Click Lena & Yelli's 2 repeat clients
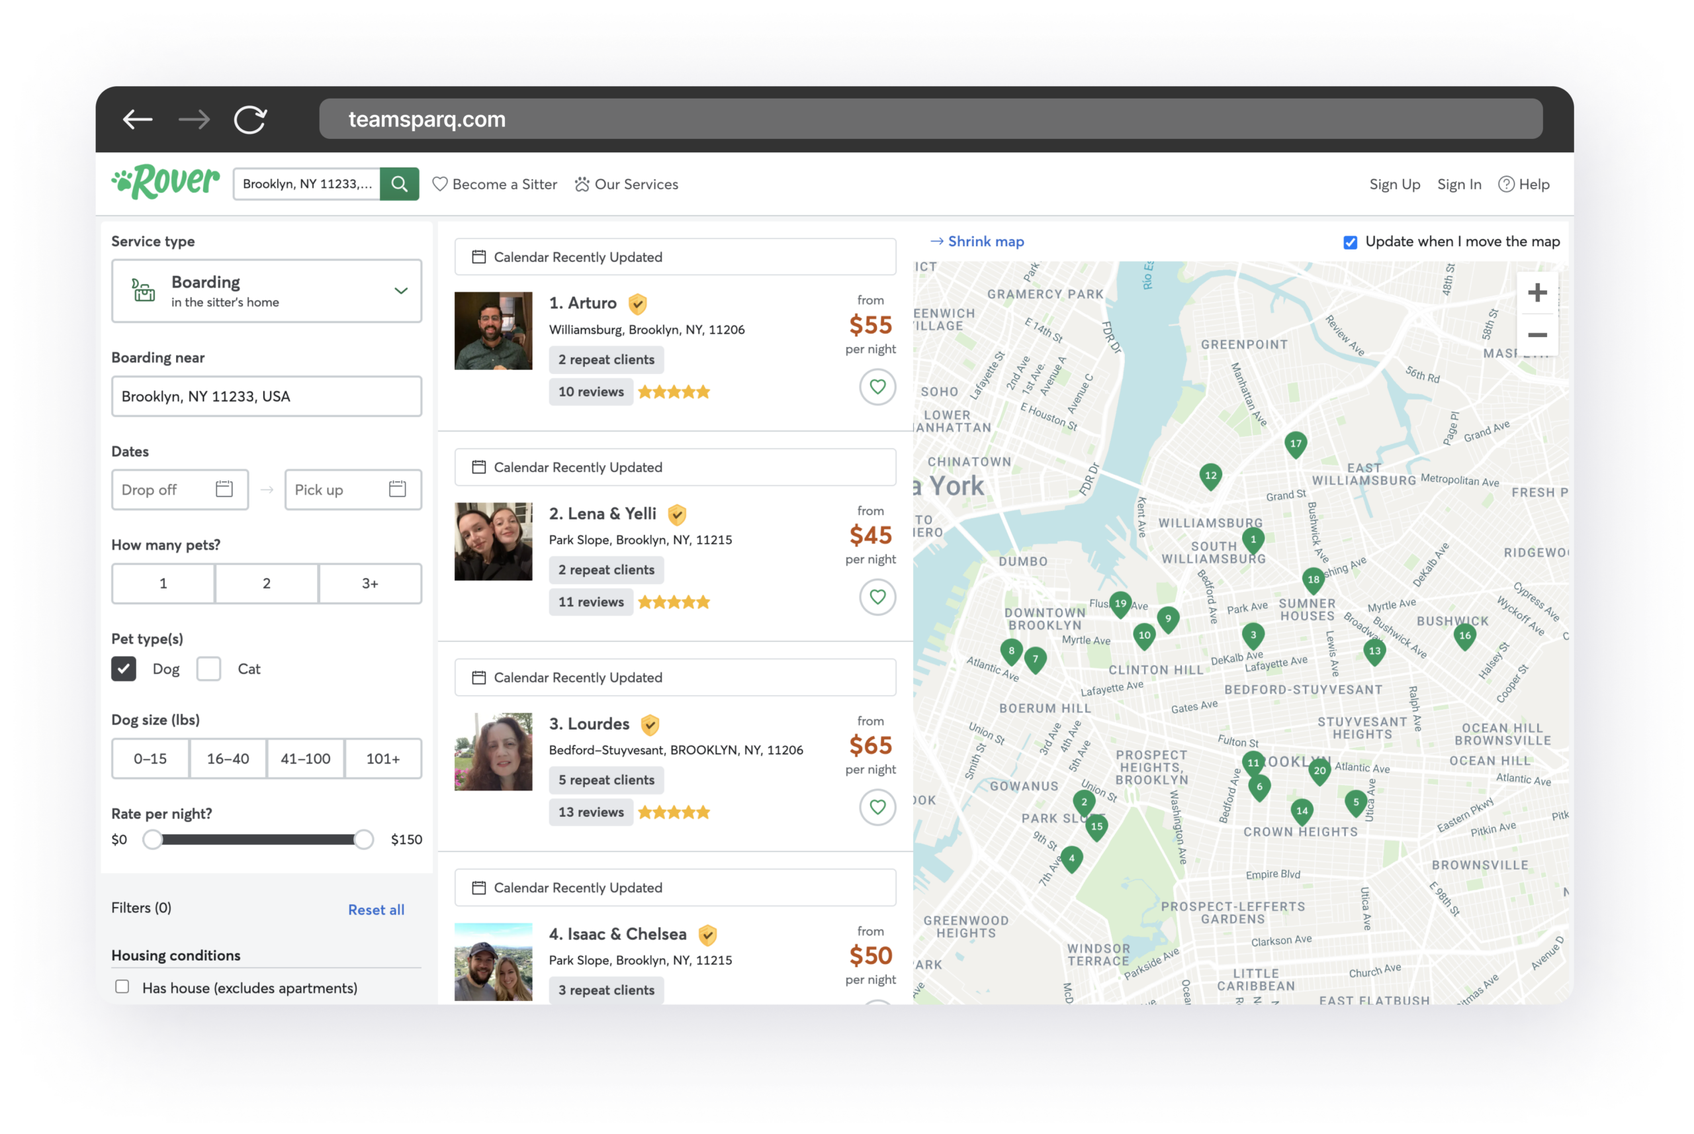 tap(606, 570)
